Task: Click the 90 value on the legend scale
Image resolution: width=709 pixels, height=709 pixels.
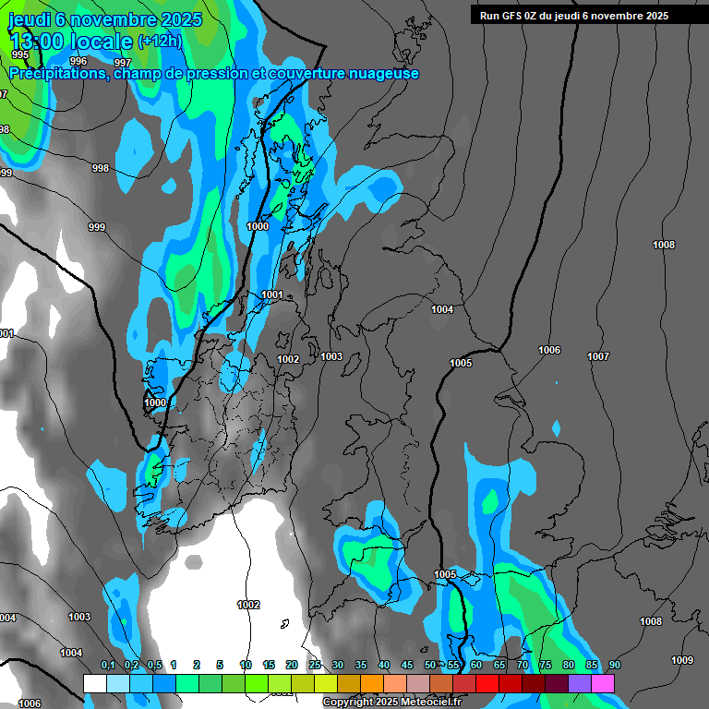Action: [x=614, y=665]
